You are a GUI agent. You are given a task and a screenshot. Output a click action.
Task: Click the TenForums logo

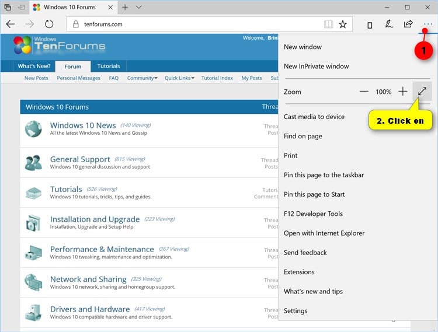click(x=59, y=45)
